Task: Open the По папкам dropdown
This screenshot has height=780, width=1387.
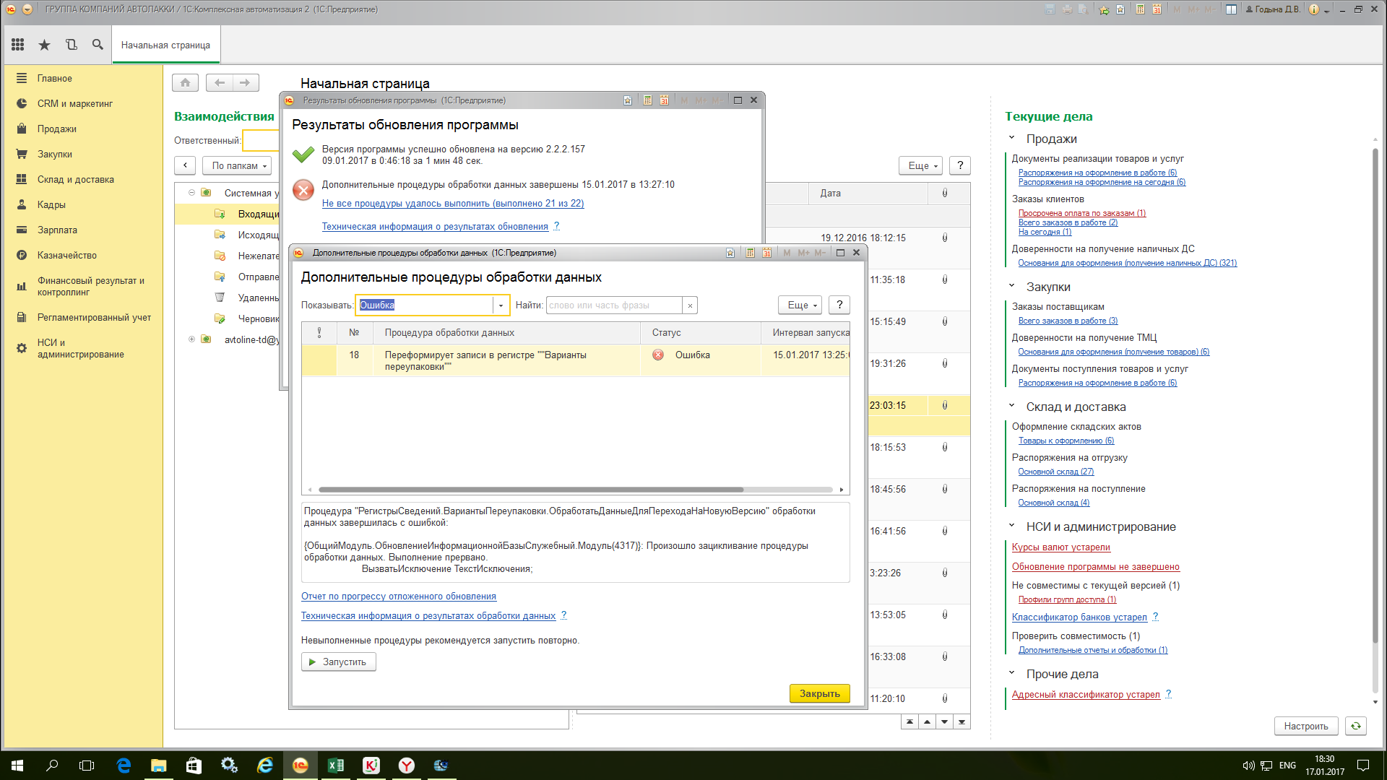Action: click(x=238, y=165)
